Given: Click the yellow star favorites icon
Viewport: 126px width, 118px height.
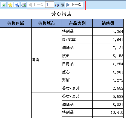Looking at the screenshot, I should click(10, 5).
